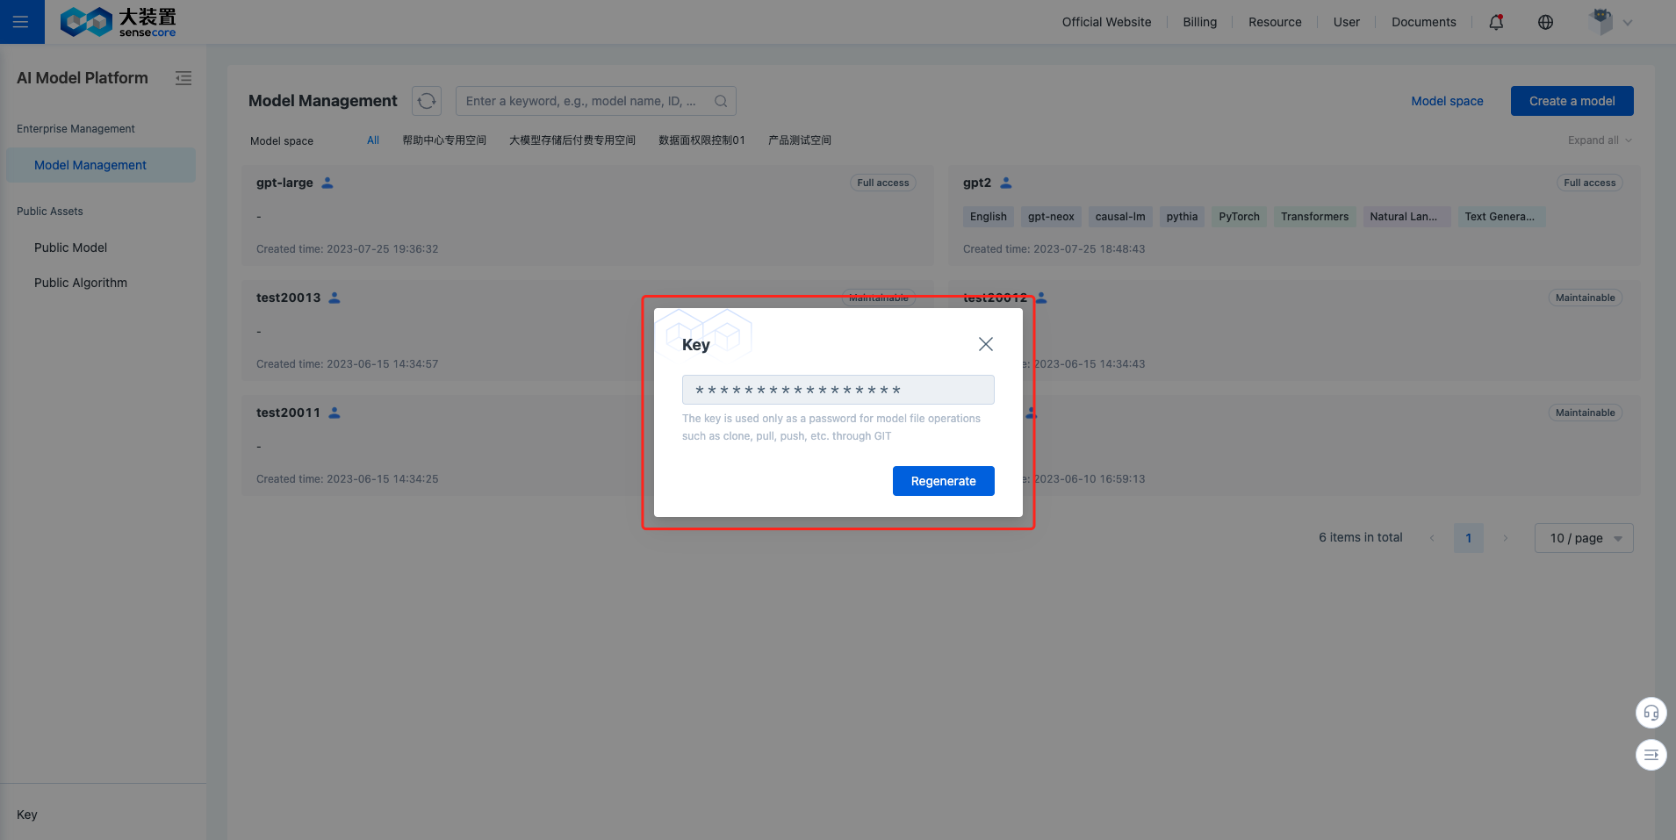Screen dimensions: 1676x840
Task: Open the language globe selector
Action: pyautogui.click(x=1546, y=22)
